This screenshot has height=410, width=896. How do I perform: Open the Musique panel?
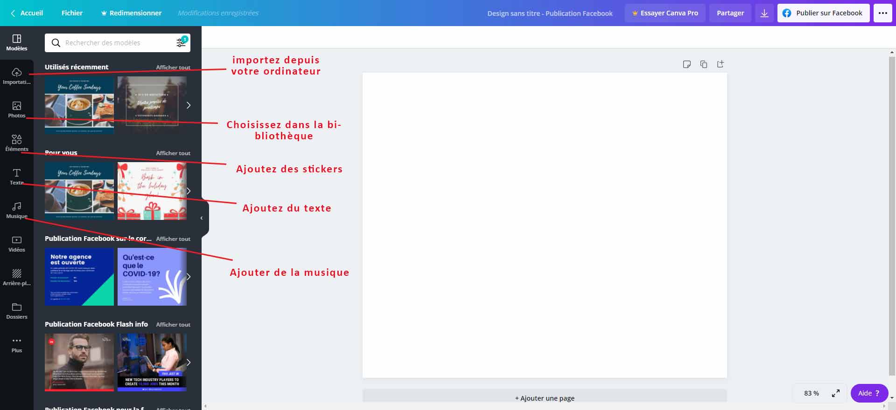pyautogui.click(x=17, y=210)
